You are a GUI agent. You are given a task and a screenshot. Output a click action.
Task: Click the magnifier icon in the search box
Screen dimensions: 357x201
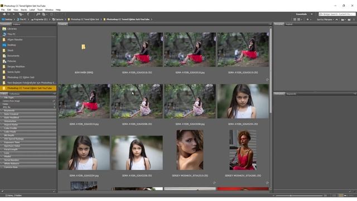point(321,14)
